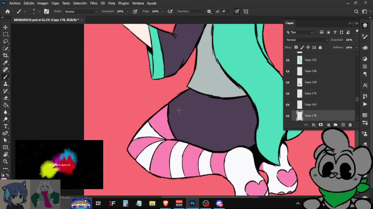Open the Actions play panel icon
This screenshot has height=209, width=373.
(365, 104)
